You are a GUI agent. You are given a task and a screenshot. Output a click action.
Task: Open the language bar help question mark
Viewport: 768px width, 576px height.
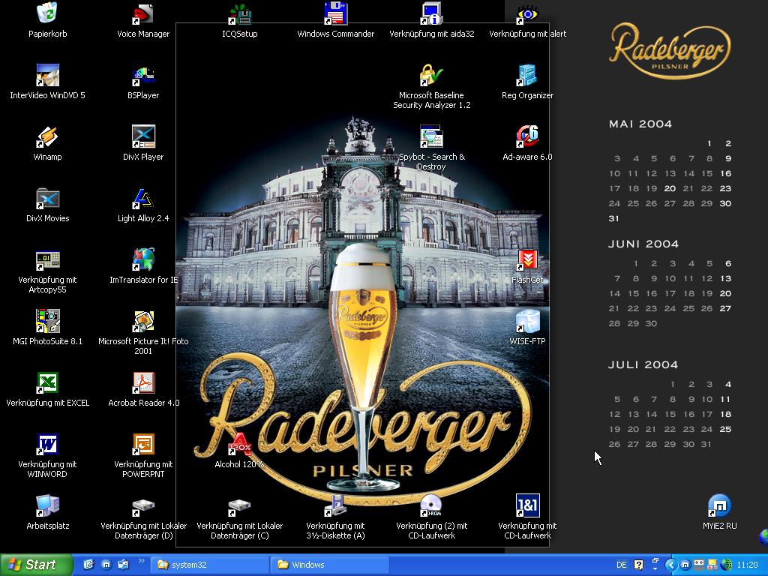[x=639, y=565]
